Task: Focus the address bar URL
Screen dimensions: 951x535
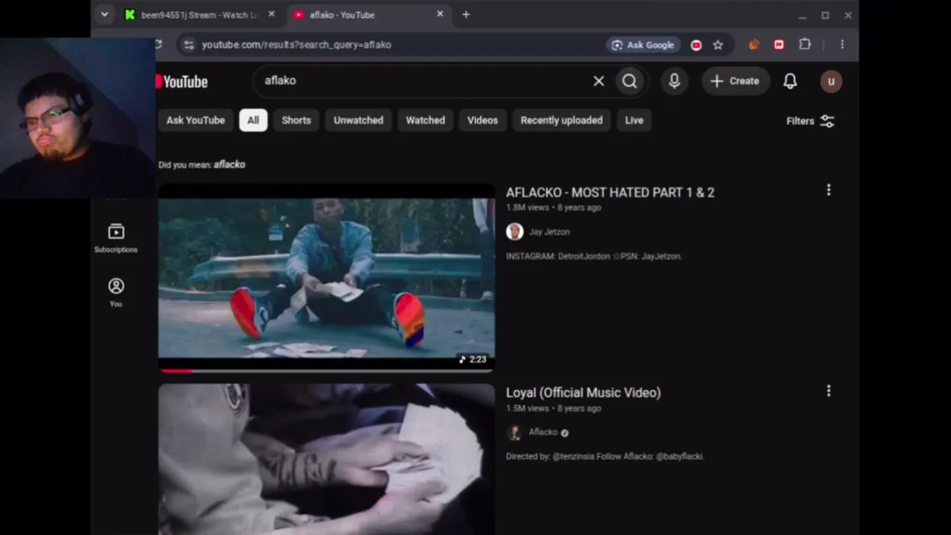Action: (x=296, y=45)
